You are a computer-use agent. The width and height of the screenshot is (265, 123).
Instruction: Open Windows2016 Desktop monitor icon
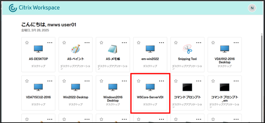tap(113, 87)
